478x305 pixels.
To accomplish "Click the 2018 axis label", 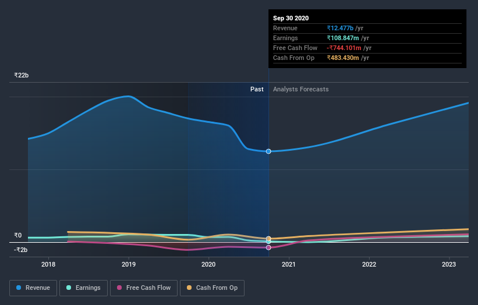I will [48, 264].
